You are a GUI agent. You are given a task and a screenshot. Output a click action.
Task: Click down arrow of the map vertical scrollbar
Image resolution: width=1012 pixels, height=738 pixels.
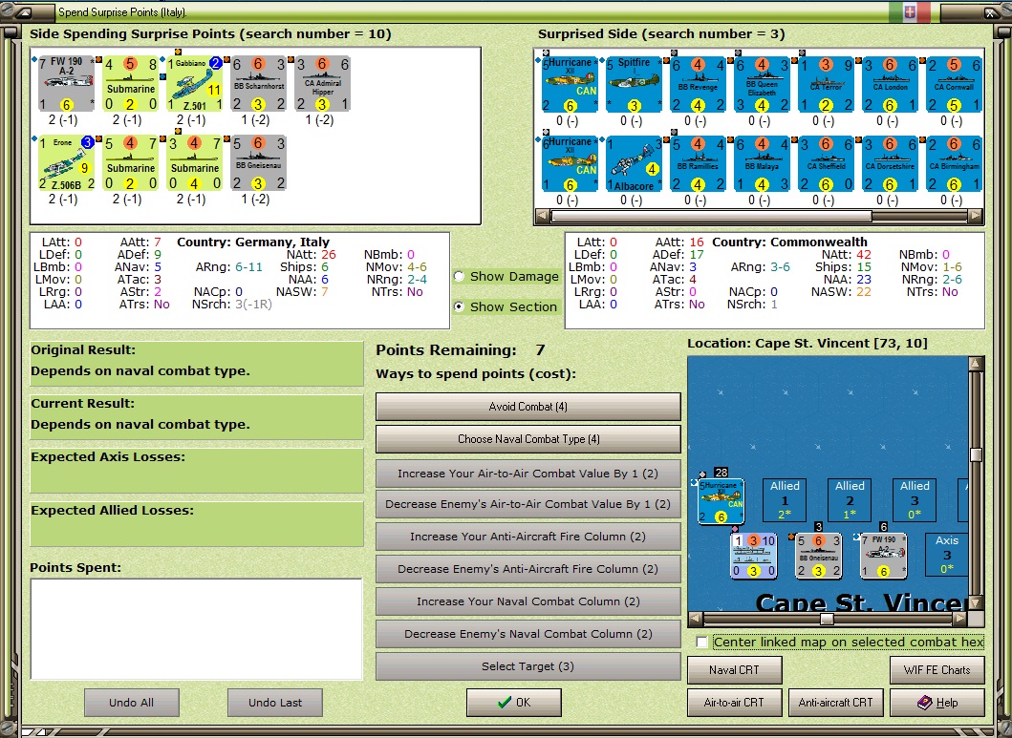[x=976, y=603]
